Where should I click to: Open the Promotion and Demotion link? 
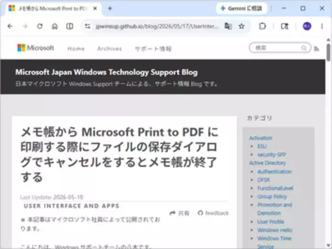point(274,209)
